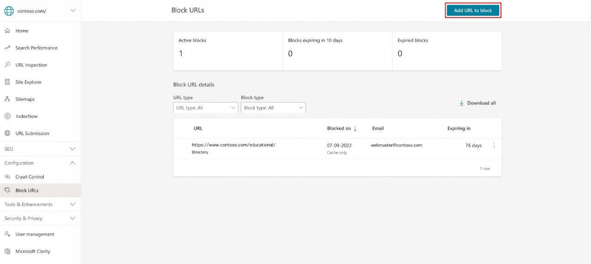The image size is (591, 264).
Task: Click the Microsoft Clarity icon
Action: pos(7,252)
